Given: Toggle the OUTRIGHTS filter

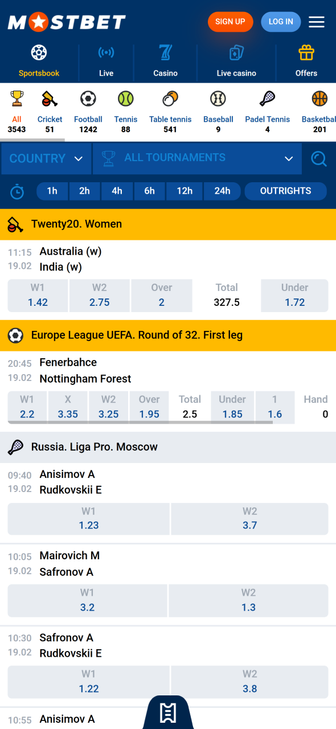Looking at the screenshot, I should click(x=285, y=191).
